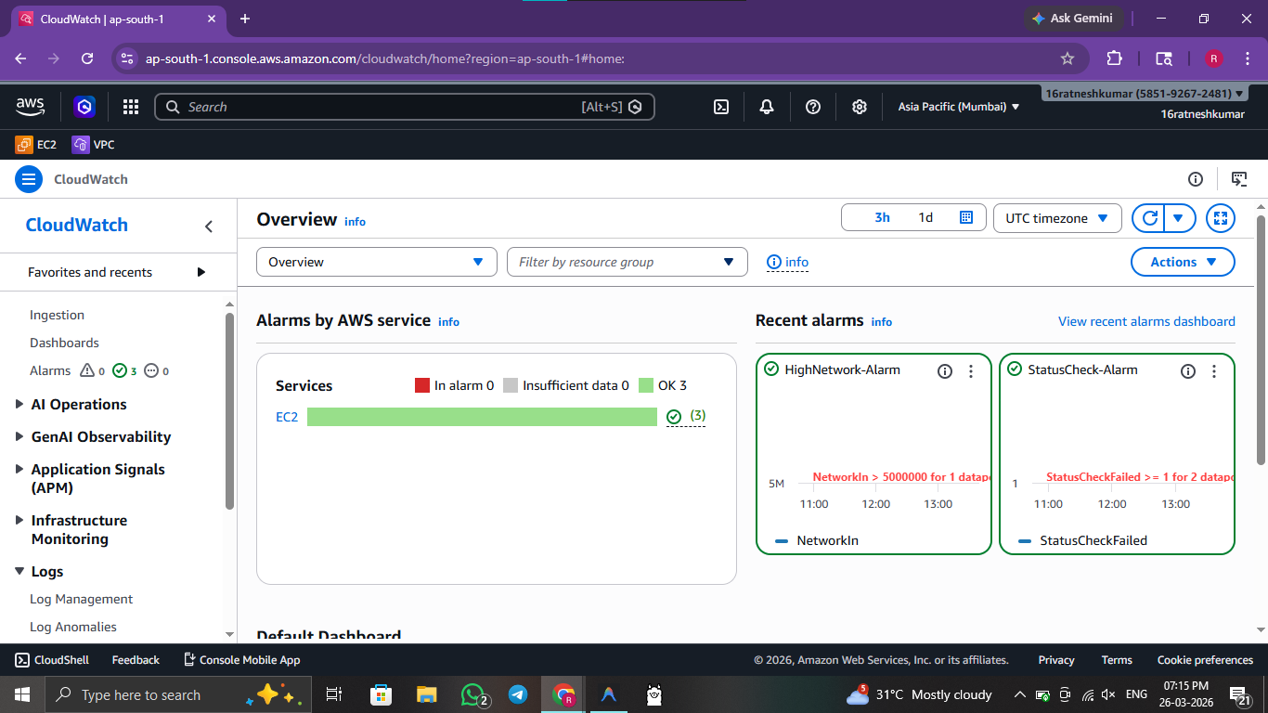The image size is (1268, 713).
Task: Select the 3h time range
Action: click(x=882, y=217)
